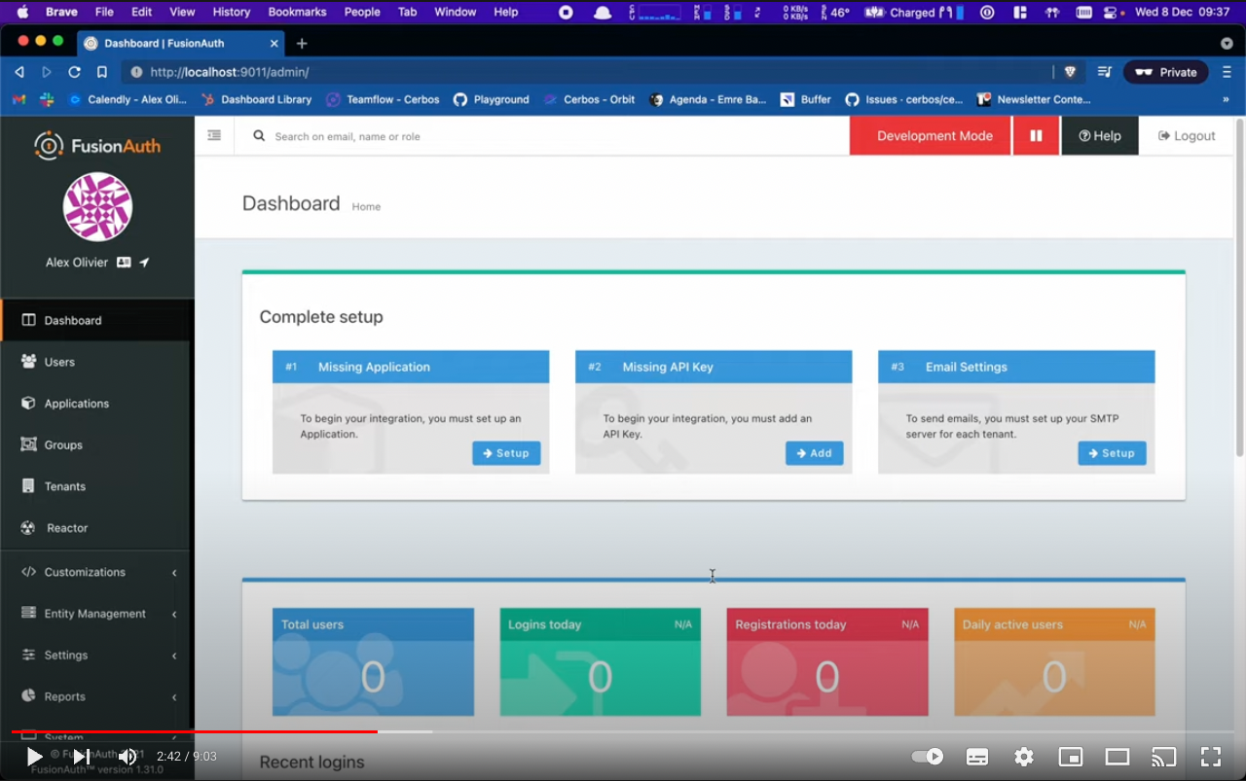The width and height of the screenshot is (1246, 781).
Task: Click the ID card icon beside Alex Olivier
Action: pos(124,263)
